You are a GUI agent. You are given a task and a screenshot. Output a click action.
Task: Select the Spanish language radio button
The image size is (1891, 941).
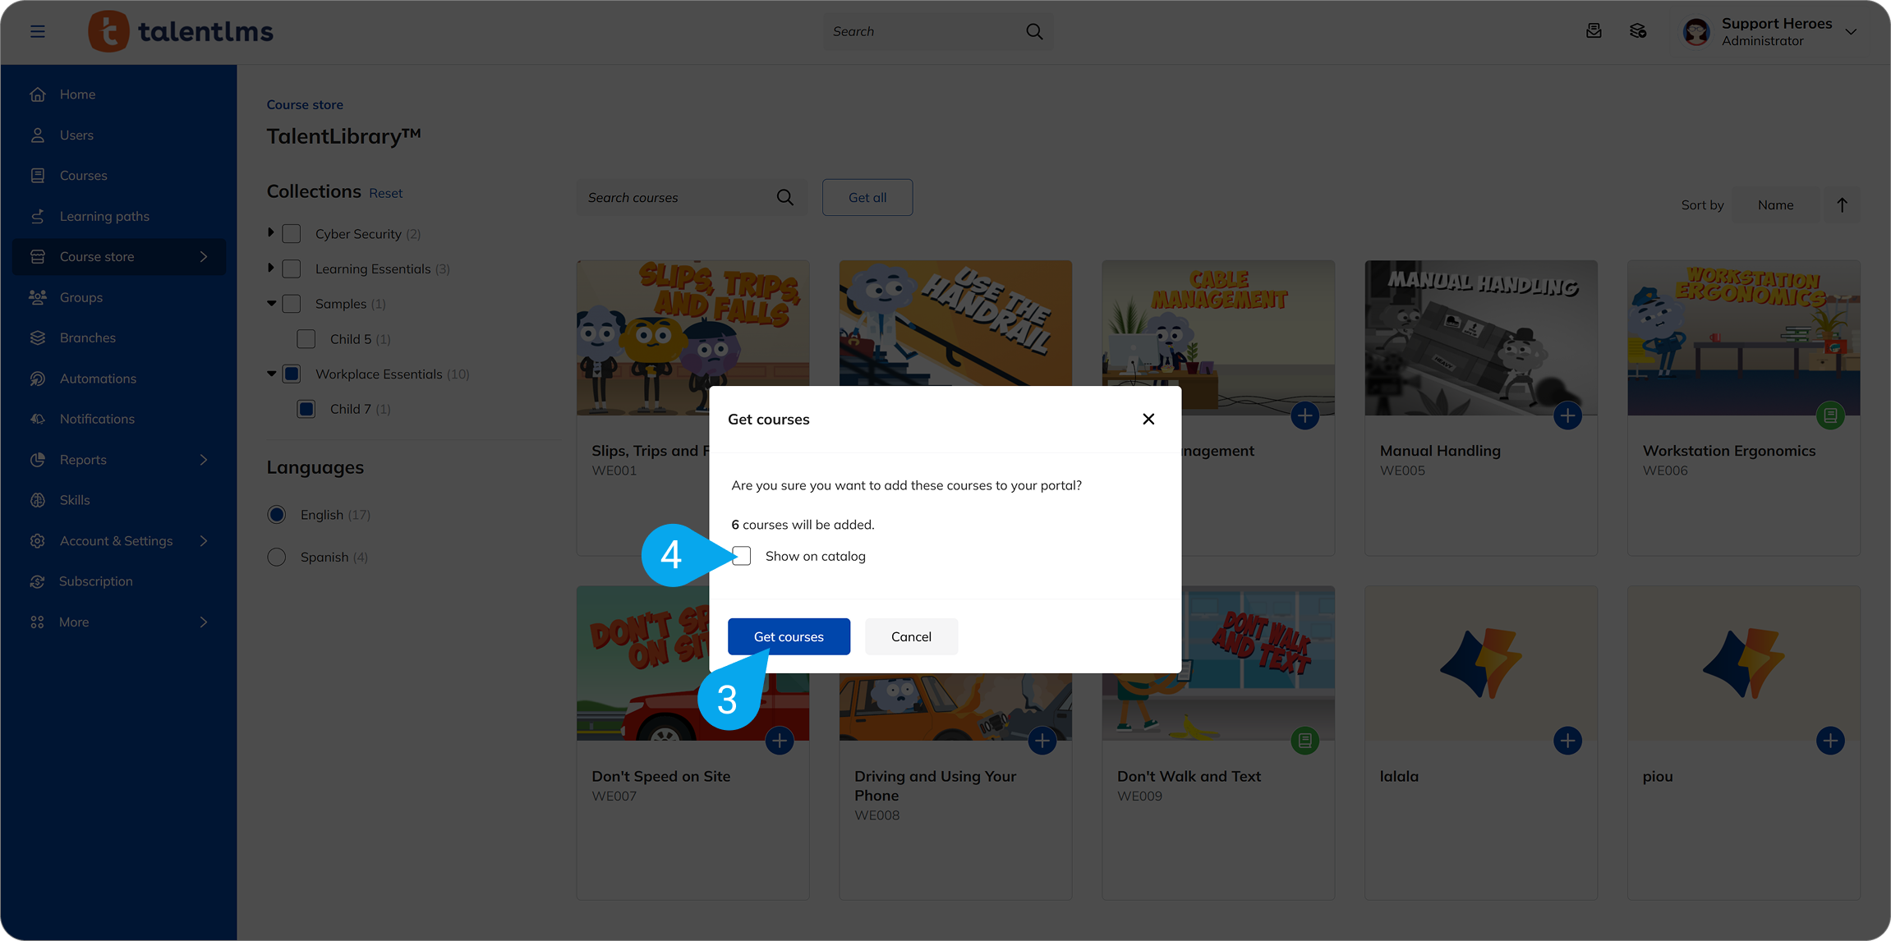pyautogui.click(x=277, y=557)
